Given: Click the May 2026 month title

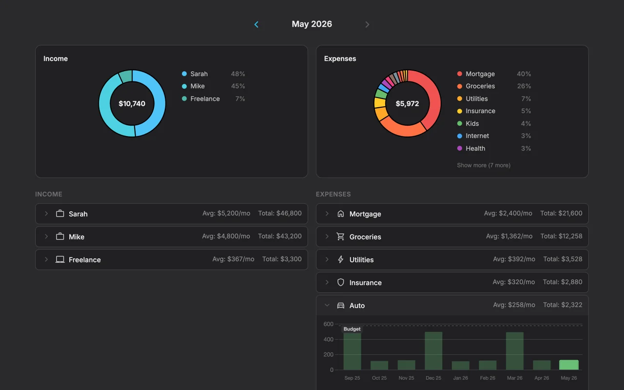Looking at the screenshot, I should click(312, 24).
